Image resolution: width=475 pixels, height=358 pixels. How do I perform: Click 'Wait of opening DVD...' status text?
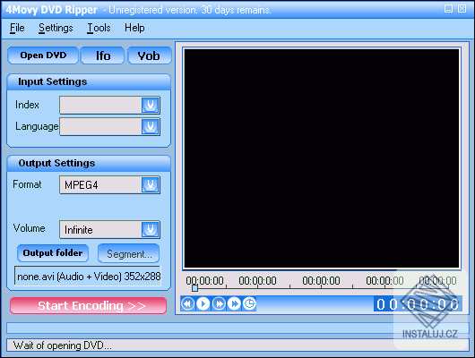tap(63, 345)
